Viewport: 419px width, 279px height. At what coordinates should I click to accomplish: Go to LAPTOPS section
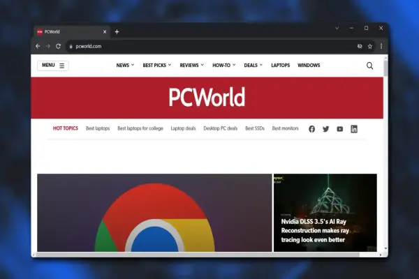(280, 65)
